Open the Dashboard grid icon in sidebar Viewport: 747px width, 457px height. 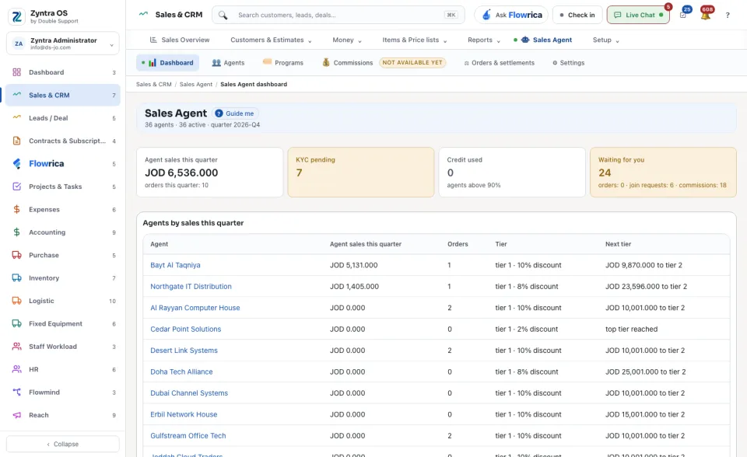16,72
